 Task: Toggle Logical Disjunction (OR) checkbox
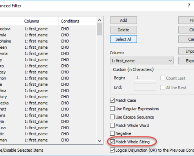tap(112, 150)
